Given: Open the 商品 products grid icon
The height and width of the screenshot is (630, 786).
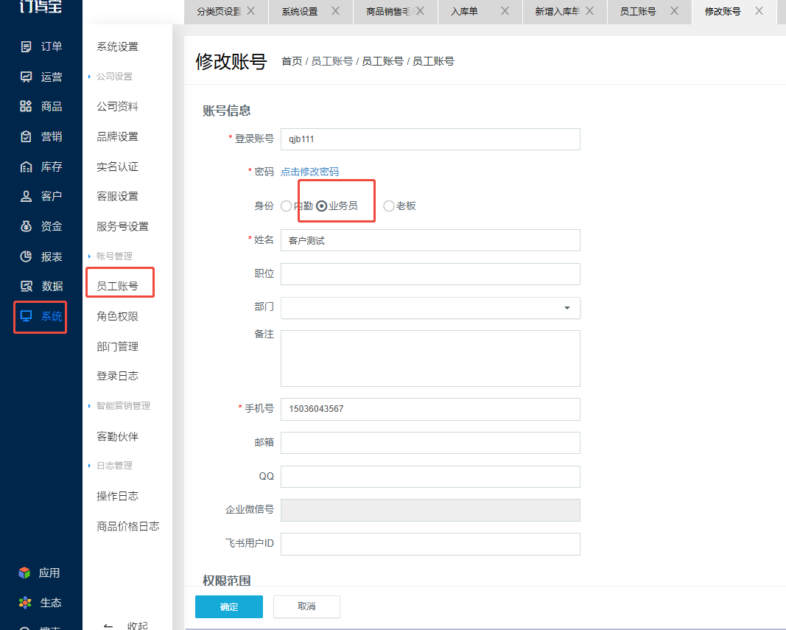Looking at the screenshot, I should (x=26, y=106).
